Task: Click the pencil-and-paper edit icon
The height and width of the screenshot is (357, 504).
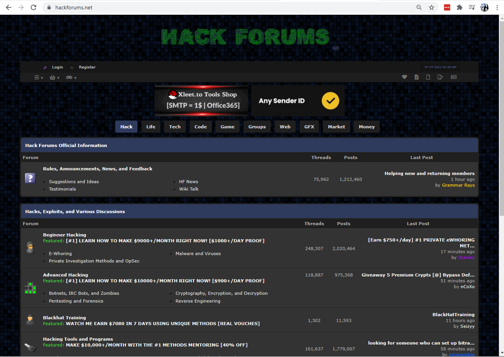Action: click(440, 77)
